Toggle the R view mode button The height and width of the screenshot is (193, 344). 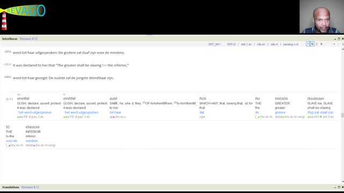(x=321, y=44)
